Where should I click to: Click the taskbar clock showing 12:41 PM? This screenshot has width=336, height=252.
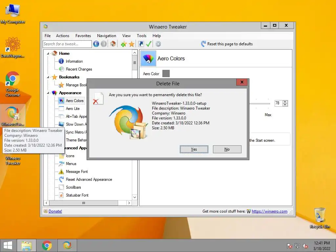pos(322,246)
